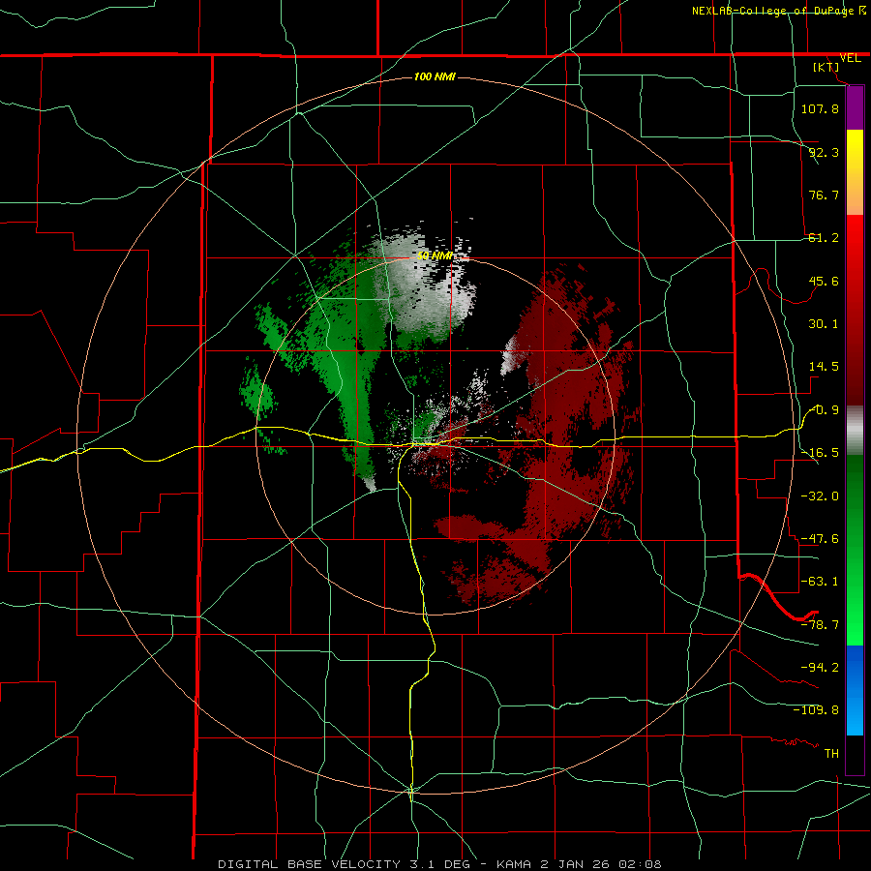Click the green segment of the color bar

coord(855,550)
